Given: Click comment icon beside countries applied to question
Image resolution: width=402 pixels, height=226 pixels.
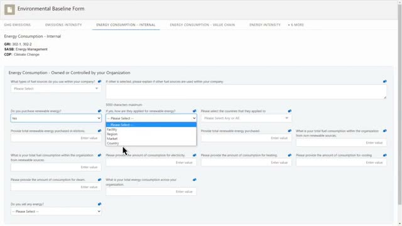Looking at the screenshot, I should click(290, 111).
